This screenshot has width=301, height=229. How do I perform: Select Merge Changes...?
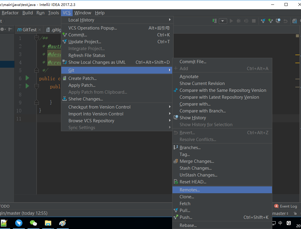click(222, 161)
